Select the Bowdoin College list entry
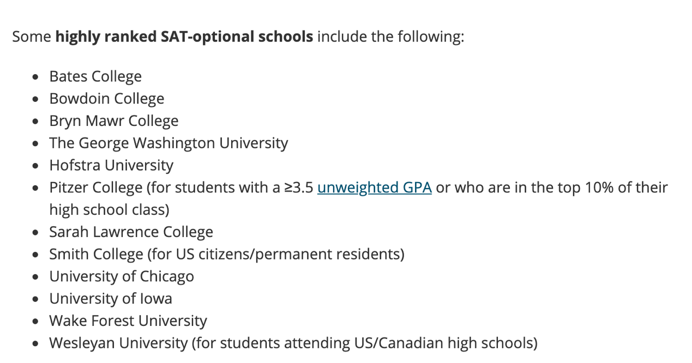The height and width of the screenshot is (363, 692). point(107,99)
